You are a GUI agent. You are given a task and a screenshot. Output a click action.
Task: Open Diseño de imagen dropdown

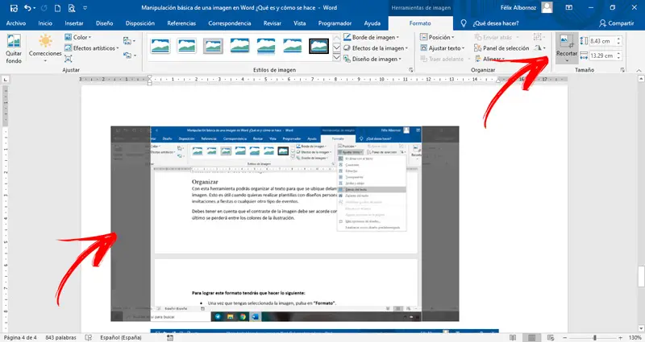372,59
